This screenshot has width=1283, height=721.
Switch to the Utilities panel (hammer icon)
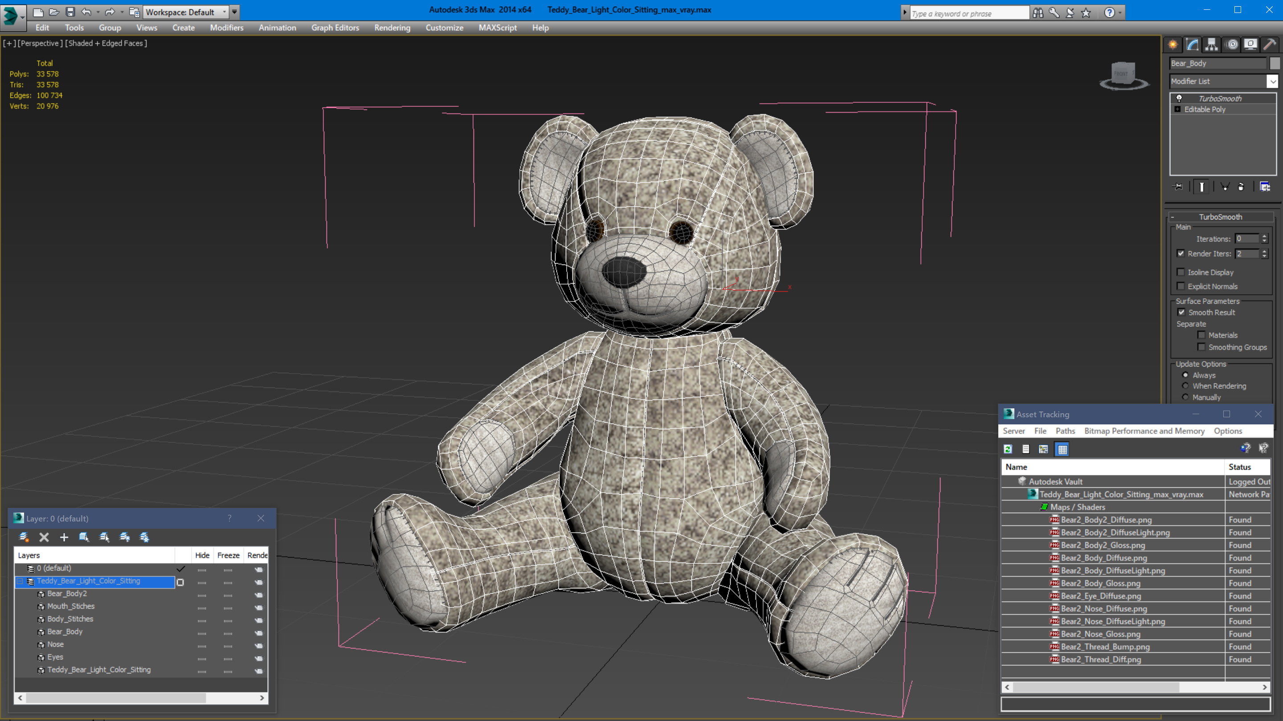[x=1270, y=45]
